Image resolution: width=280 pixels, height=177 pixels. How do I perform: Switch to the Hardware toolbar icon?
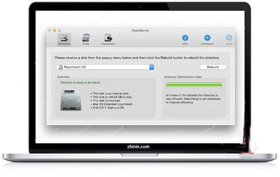[108, 40]
